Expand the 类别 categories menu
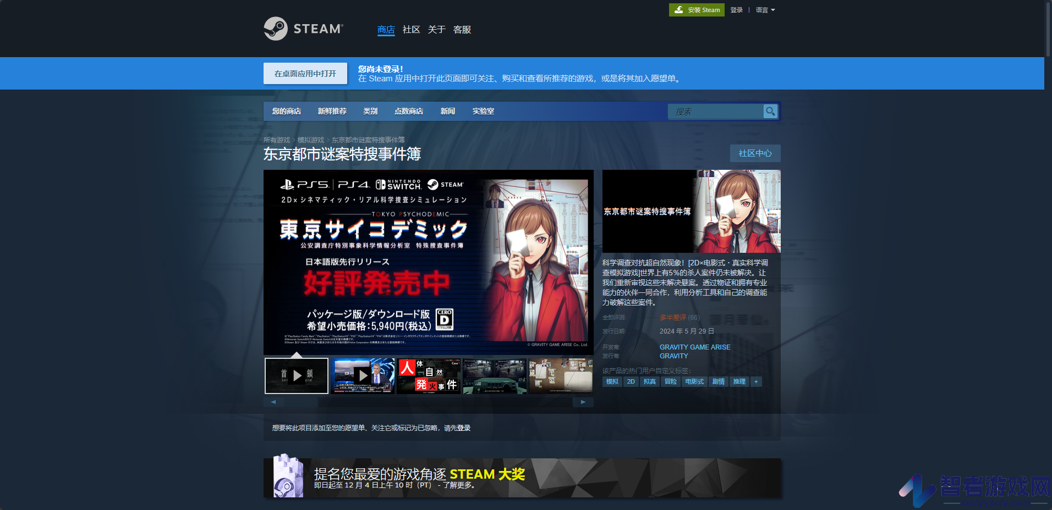The width and height of the screenshot is (1052, 510). point(370,111)
